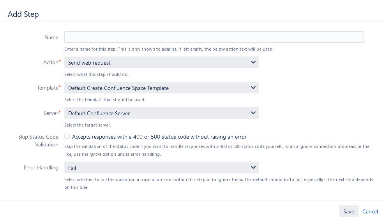Open the 'Send web request' action dropdown
This screenshot has width=385, height=220.
pyautogui.click(x=156, y=62)
